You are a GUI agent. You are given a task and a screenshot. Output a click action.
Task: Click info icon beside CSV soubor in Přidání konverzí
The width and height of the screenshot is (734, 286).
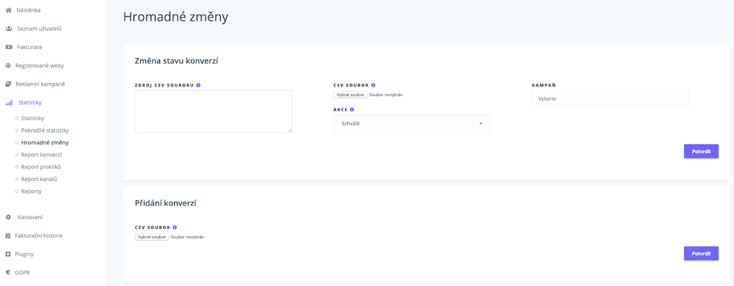tap(175, 227)
